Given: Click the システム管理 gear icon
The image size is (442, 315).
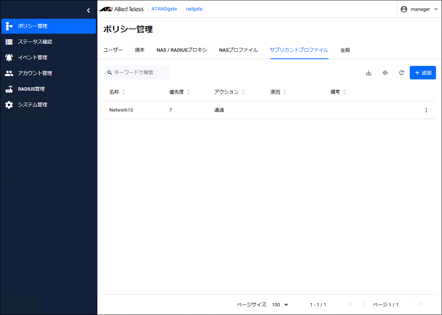Looking at the screenshot, I should click(x=9, y=105).
